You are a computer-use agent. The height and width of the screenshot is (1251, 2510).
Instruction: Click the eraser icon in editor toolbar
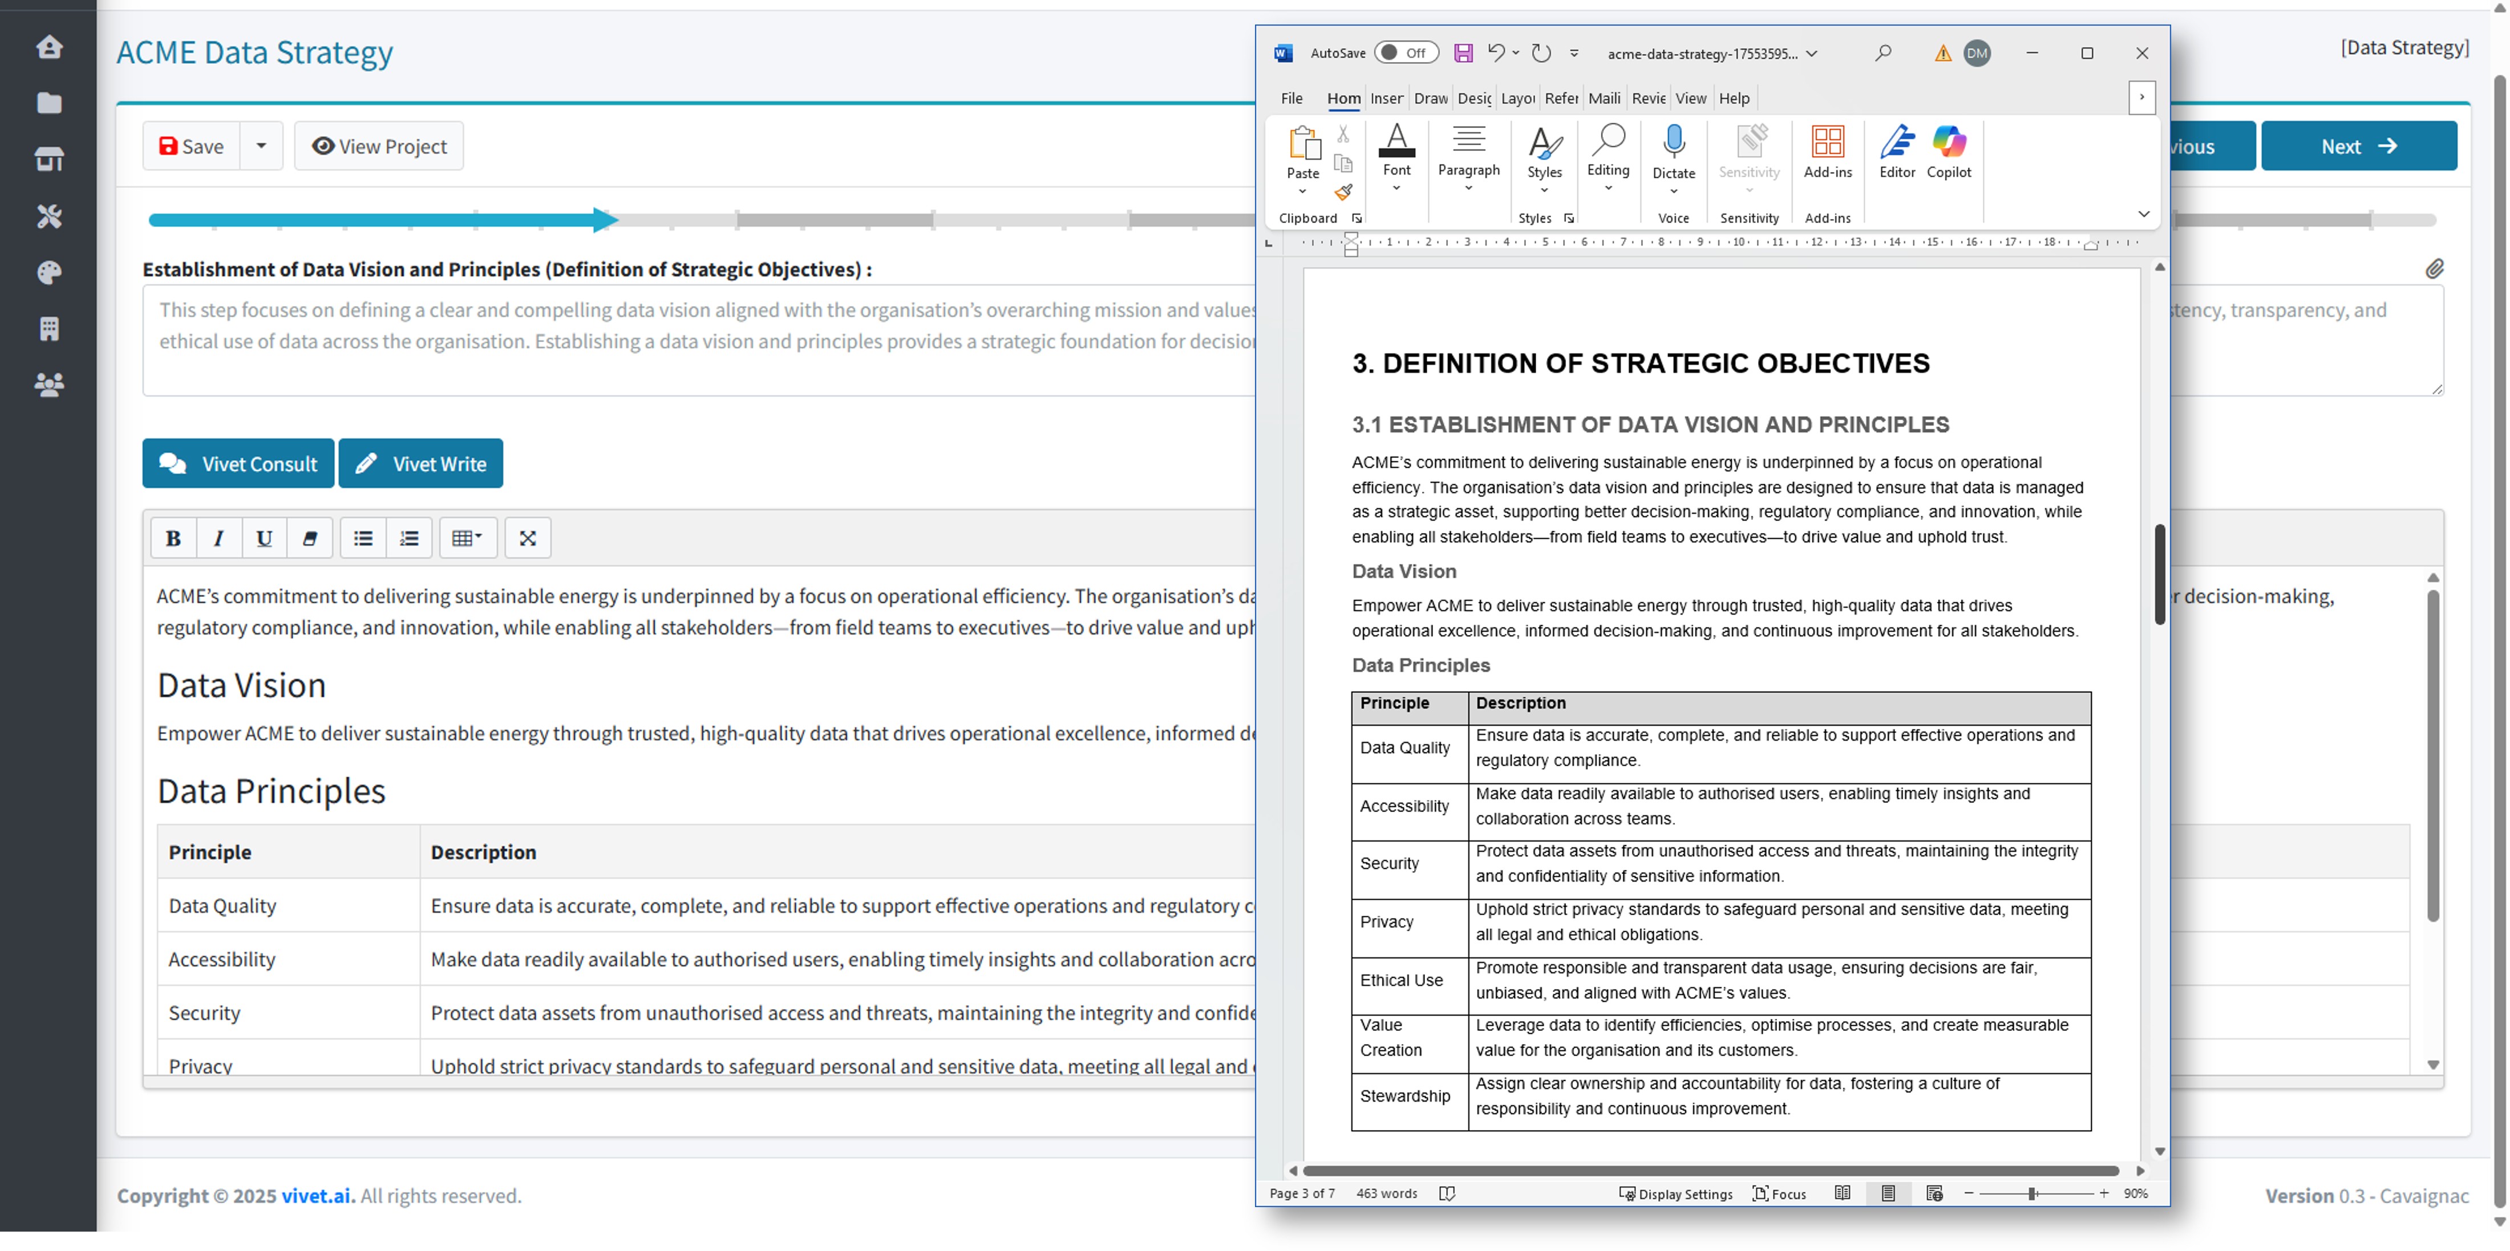310,538
